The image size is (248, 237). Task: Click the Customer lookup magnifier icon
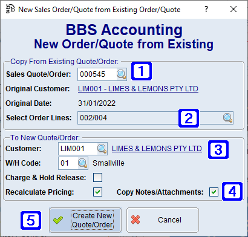102,149
